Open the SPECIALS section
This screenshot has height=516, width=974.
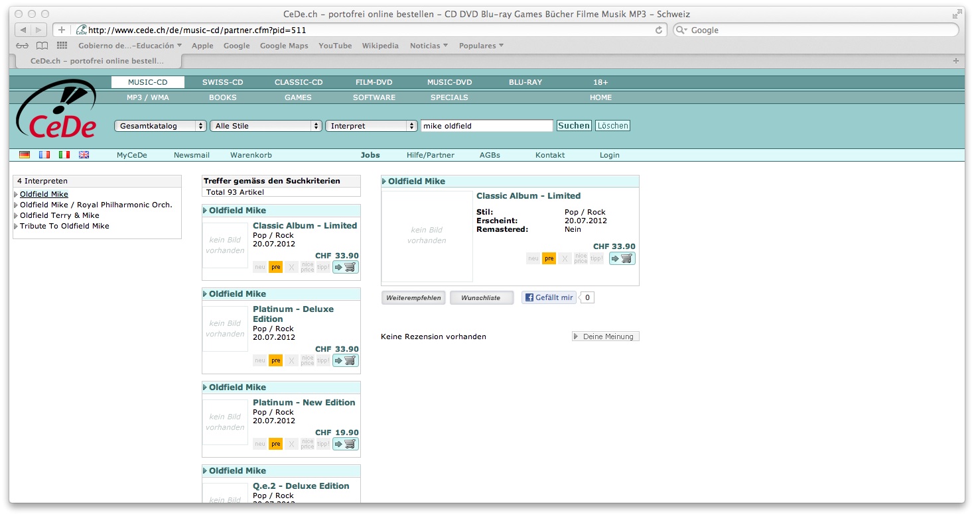[x=449, y=97]
